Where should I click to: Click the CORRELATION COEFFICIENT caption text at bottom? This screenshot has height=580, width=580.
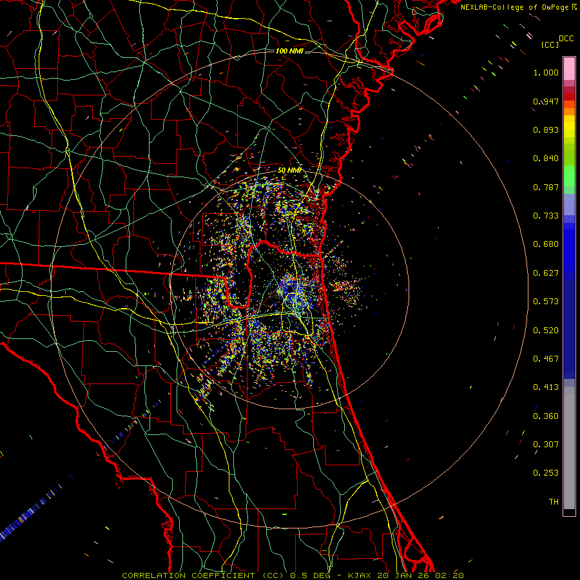tap(293, 575)
